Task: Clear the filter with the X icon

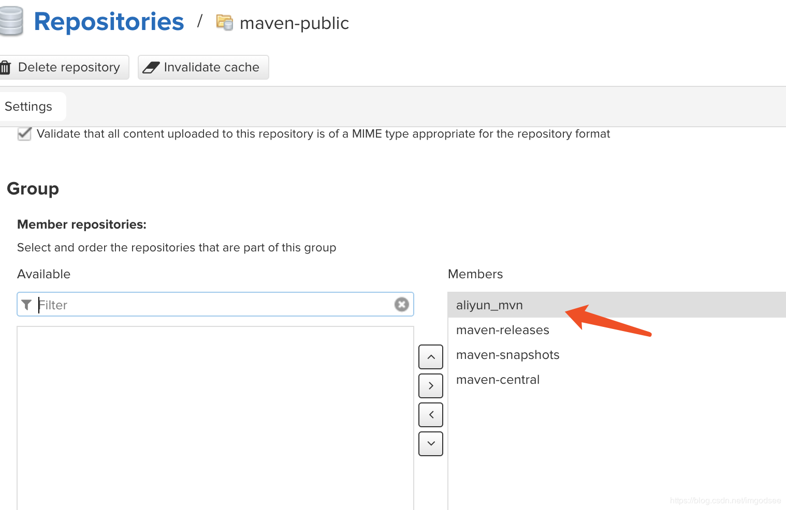Action: click(402, 305)
